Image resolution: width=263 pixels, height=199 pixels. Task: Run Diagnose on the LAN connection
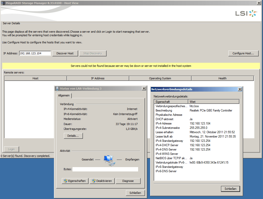pyautogui.click(x=128, y=181)
